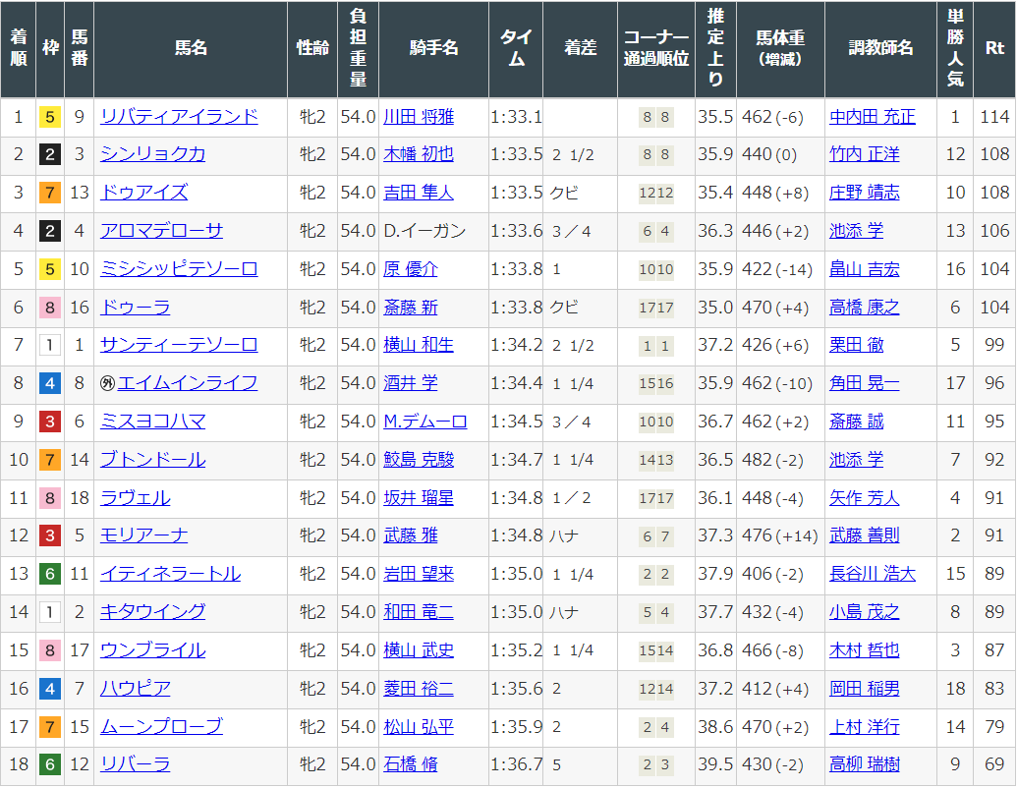Click pink frame 8 badge for ドゥーラ
Viewport: 1017px width, 788px height.
click(x=50, y=308)
